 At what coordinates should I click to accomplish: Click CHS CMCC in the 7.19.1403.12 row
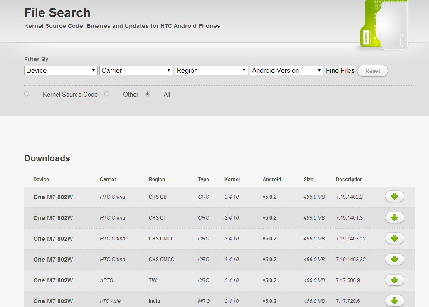161,238
